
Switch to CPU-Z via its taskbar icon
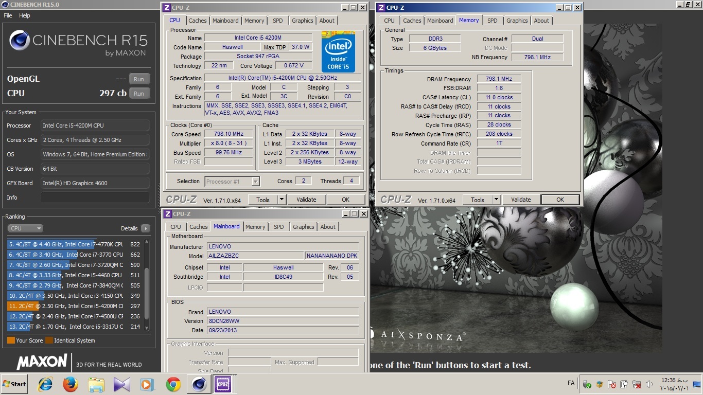tap(223, 384)
